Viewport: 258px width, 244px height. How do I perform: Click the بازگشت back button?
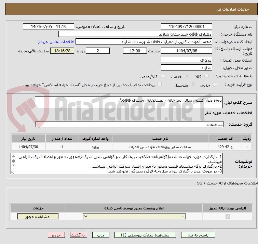click(x=79, y=235)
